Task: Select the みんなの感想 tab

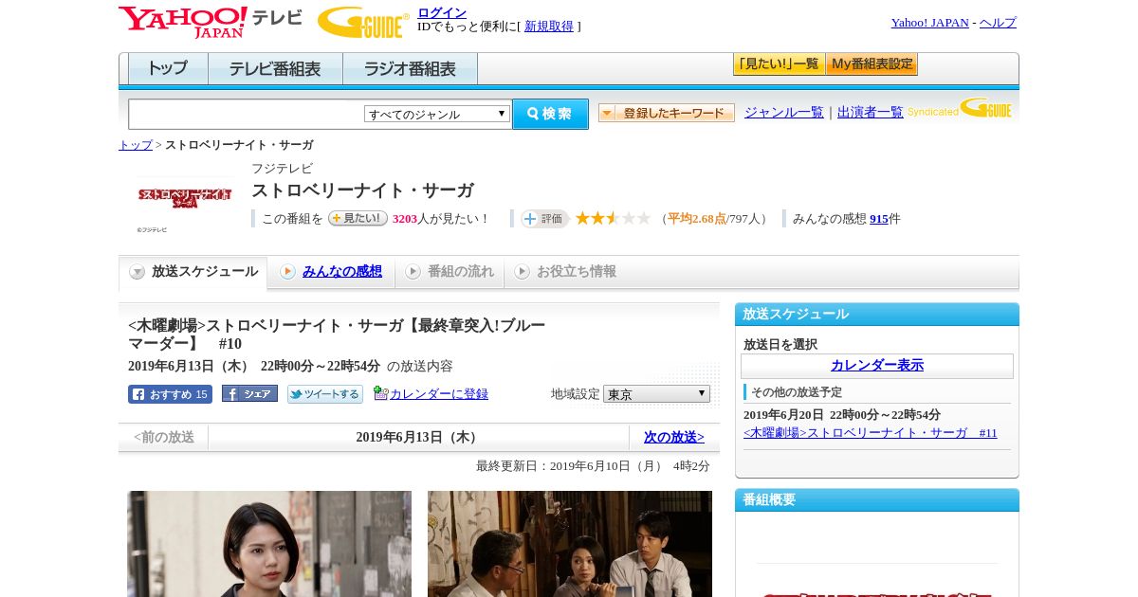Action: (x=331, y=272)
